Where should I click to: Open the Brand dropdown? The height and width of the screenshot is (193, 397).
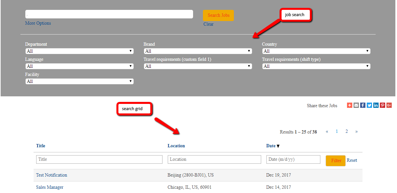tap(198, 51)
